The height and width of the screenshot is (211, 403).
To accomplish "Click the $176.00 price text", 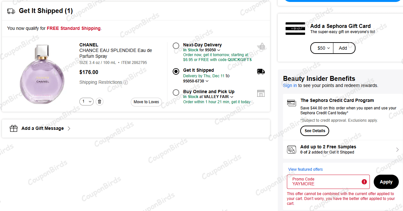I will [x=89, y=72].
